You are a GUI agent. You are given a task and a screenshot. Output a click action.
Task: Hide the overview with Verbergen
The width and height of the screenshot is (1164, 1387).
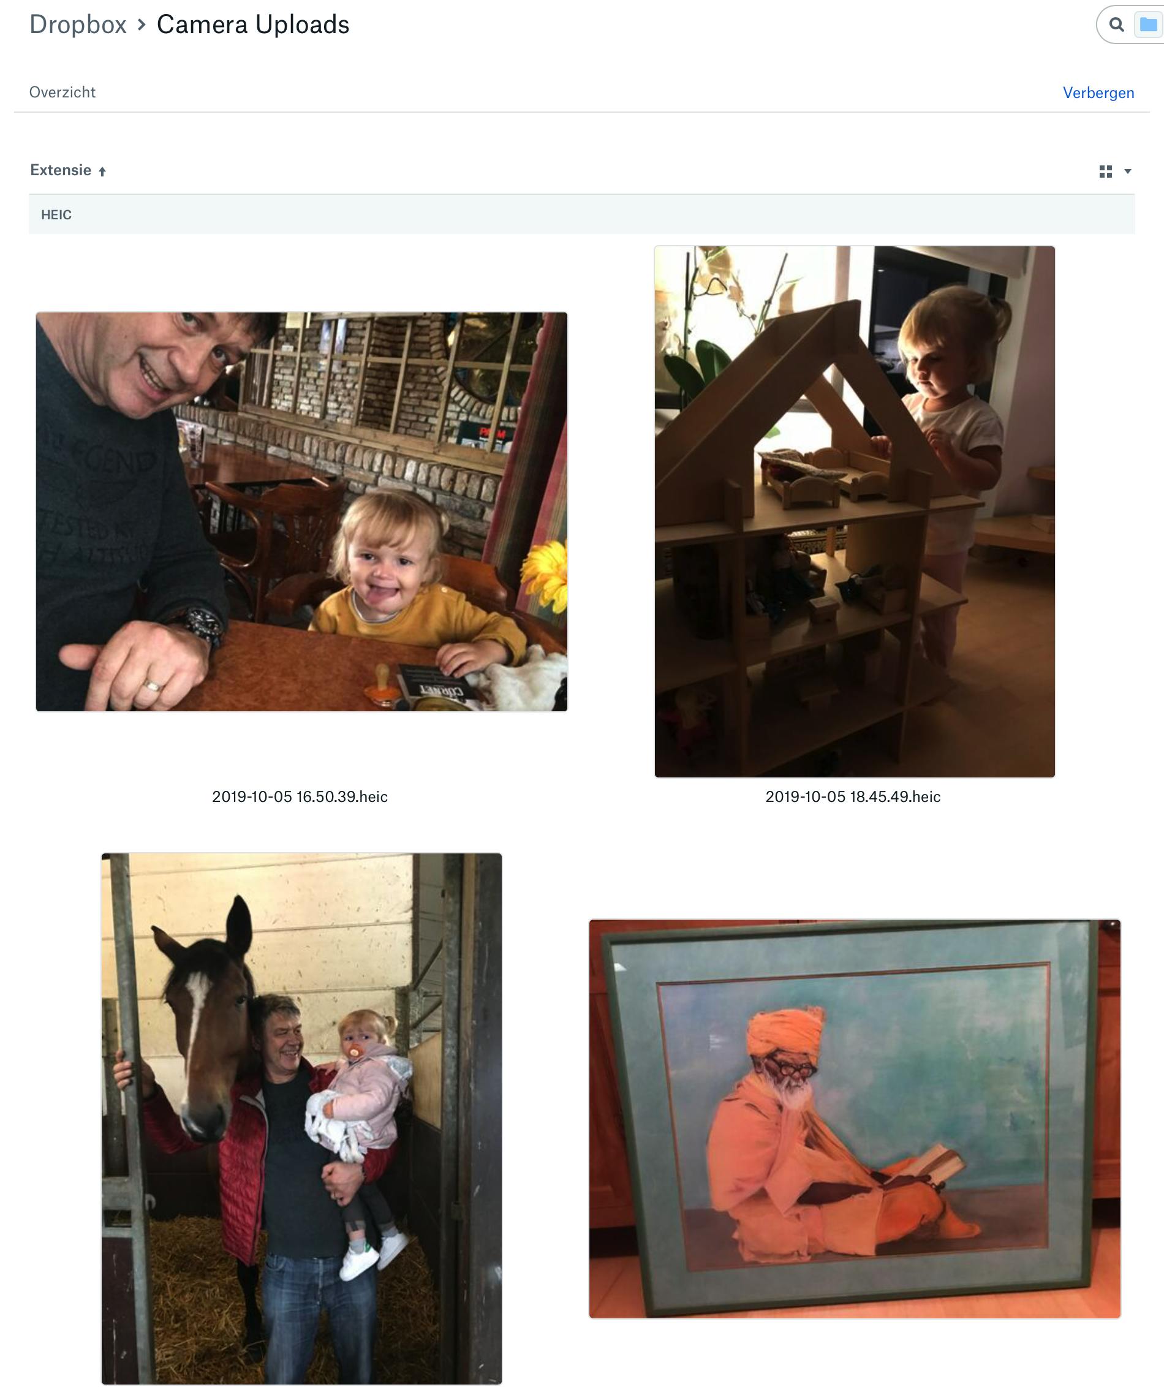[x=1098, y=93]
